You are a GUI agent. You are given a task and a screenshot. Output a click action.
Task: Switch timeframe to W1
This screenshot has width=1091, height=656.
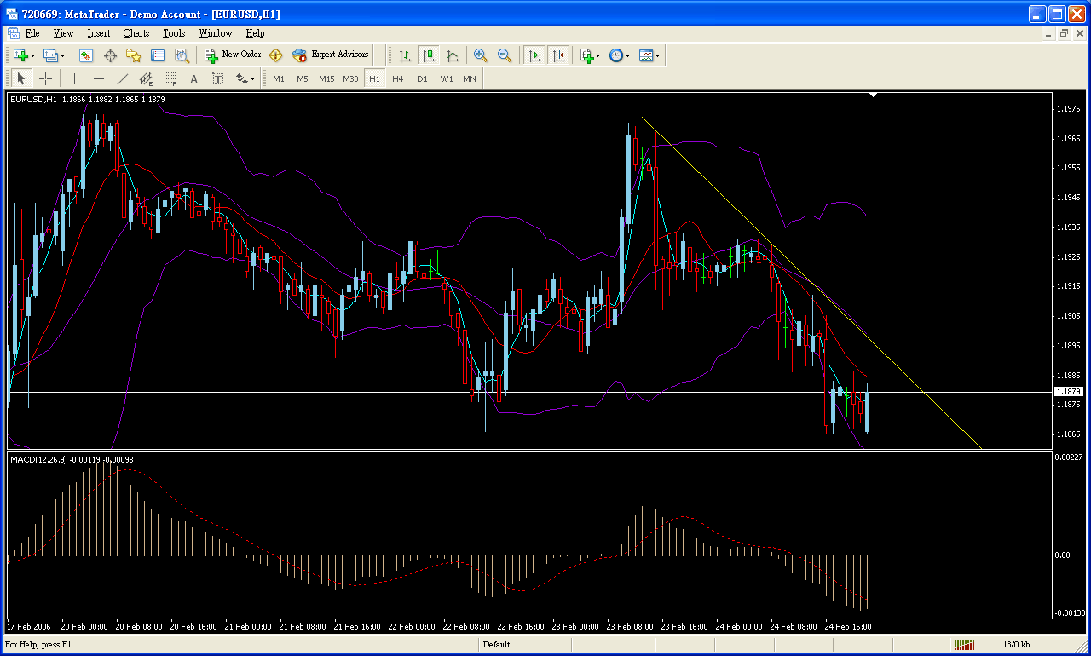(x=447, y=78)
